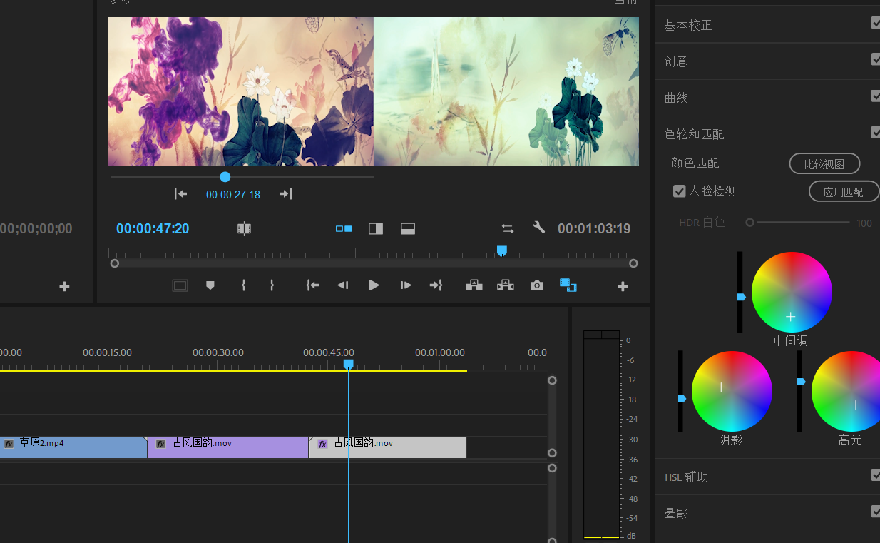The width and height of the screenshot is (880, 543).
Task: Toggle comparison view icon in transport bar
Action: tap(568, 285)
